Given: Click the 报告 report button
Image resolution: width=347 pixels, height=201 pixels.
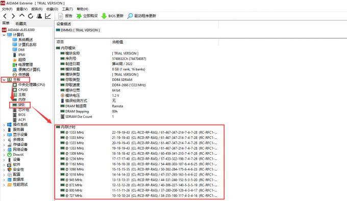Looking at the screenshot, I should 65,16.
